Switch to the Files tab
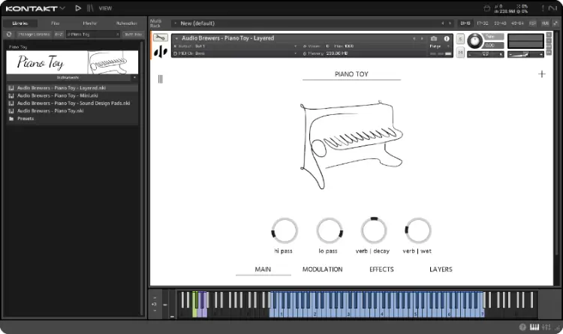The width and height of the screenshot is (563, 334). 55,23
